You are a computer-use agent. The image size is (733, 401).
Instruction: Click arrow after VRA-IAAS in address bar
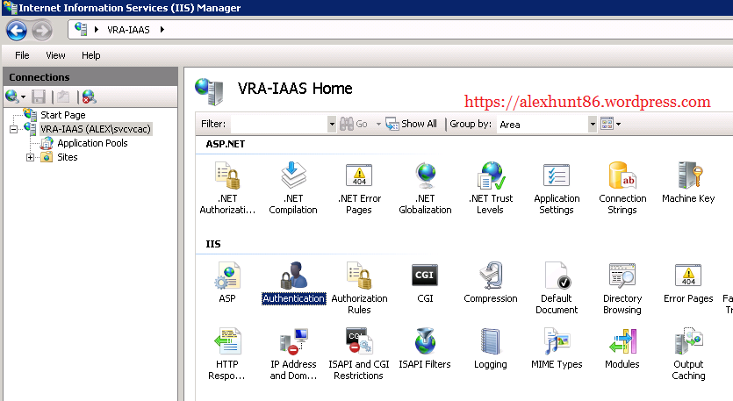click(x=162, y=30)
